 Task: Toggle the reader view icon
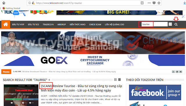click(x=142, y=3)
